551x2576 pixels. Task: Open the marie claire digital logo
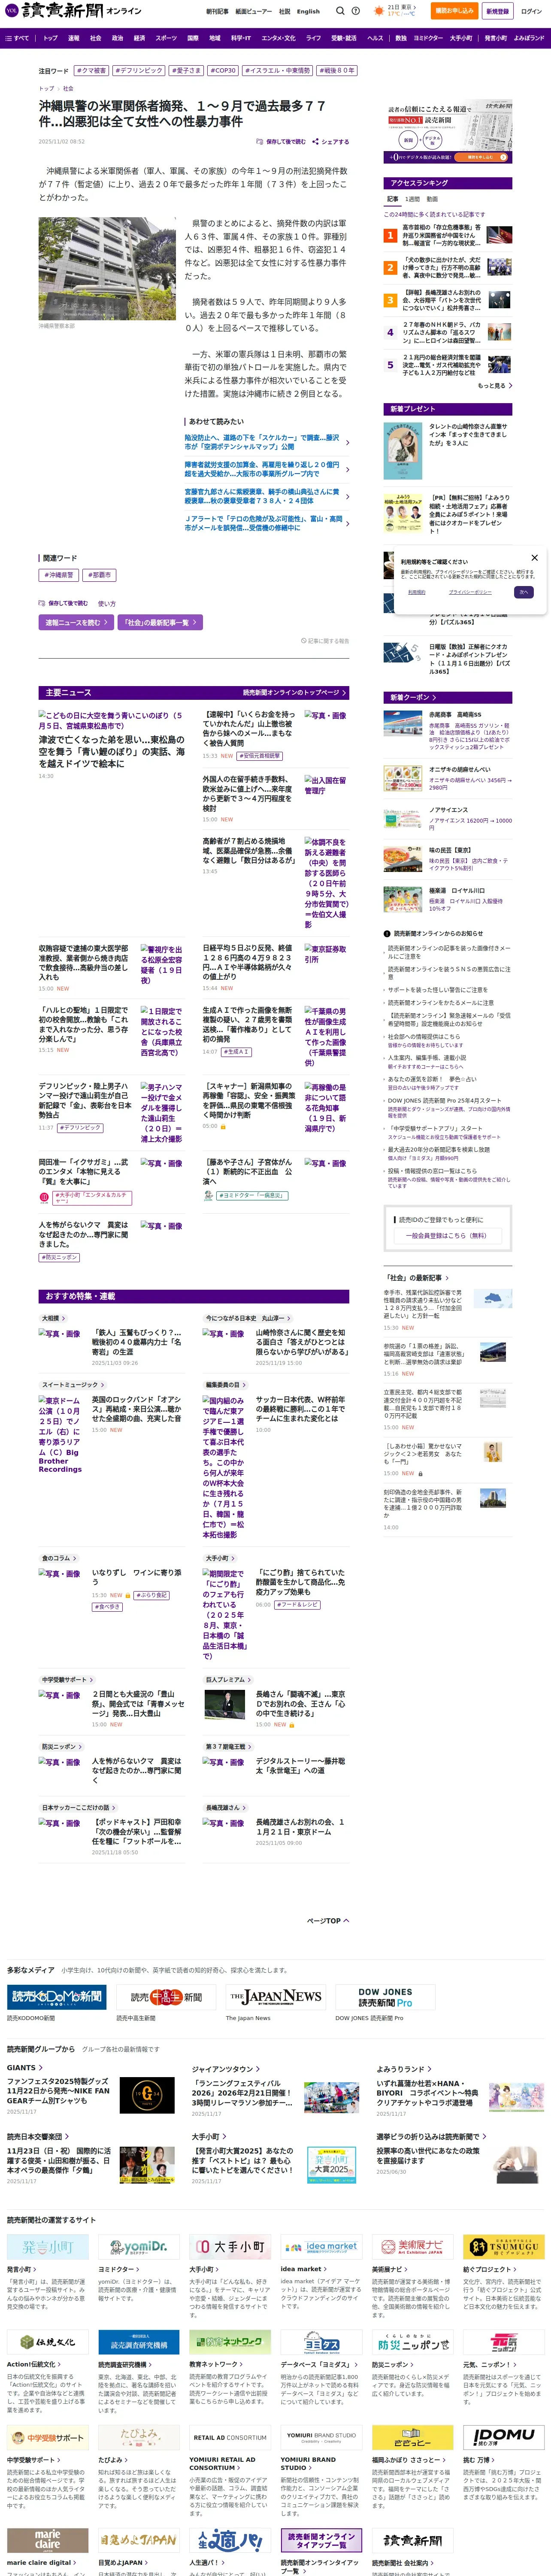click(47, 2539)
